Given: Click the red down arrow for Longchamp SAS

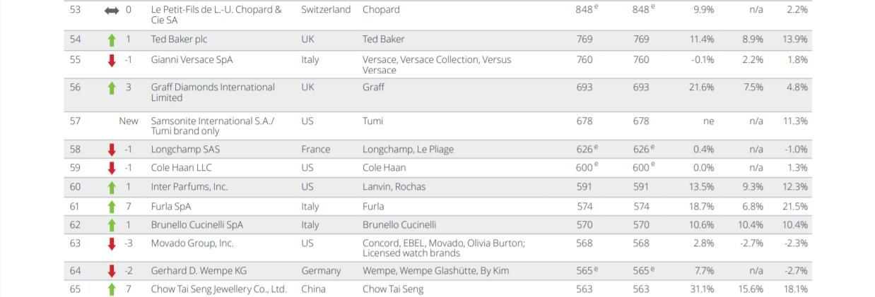Looking at the screenshot, I should [x=112, y=150].
